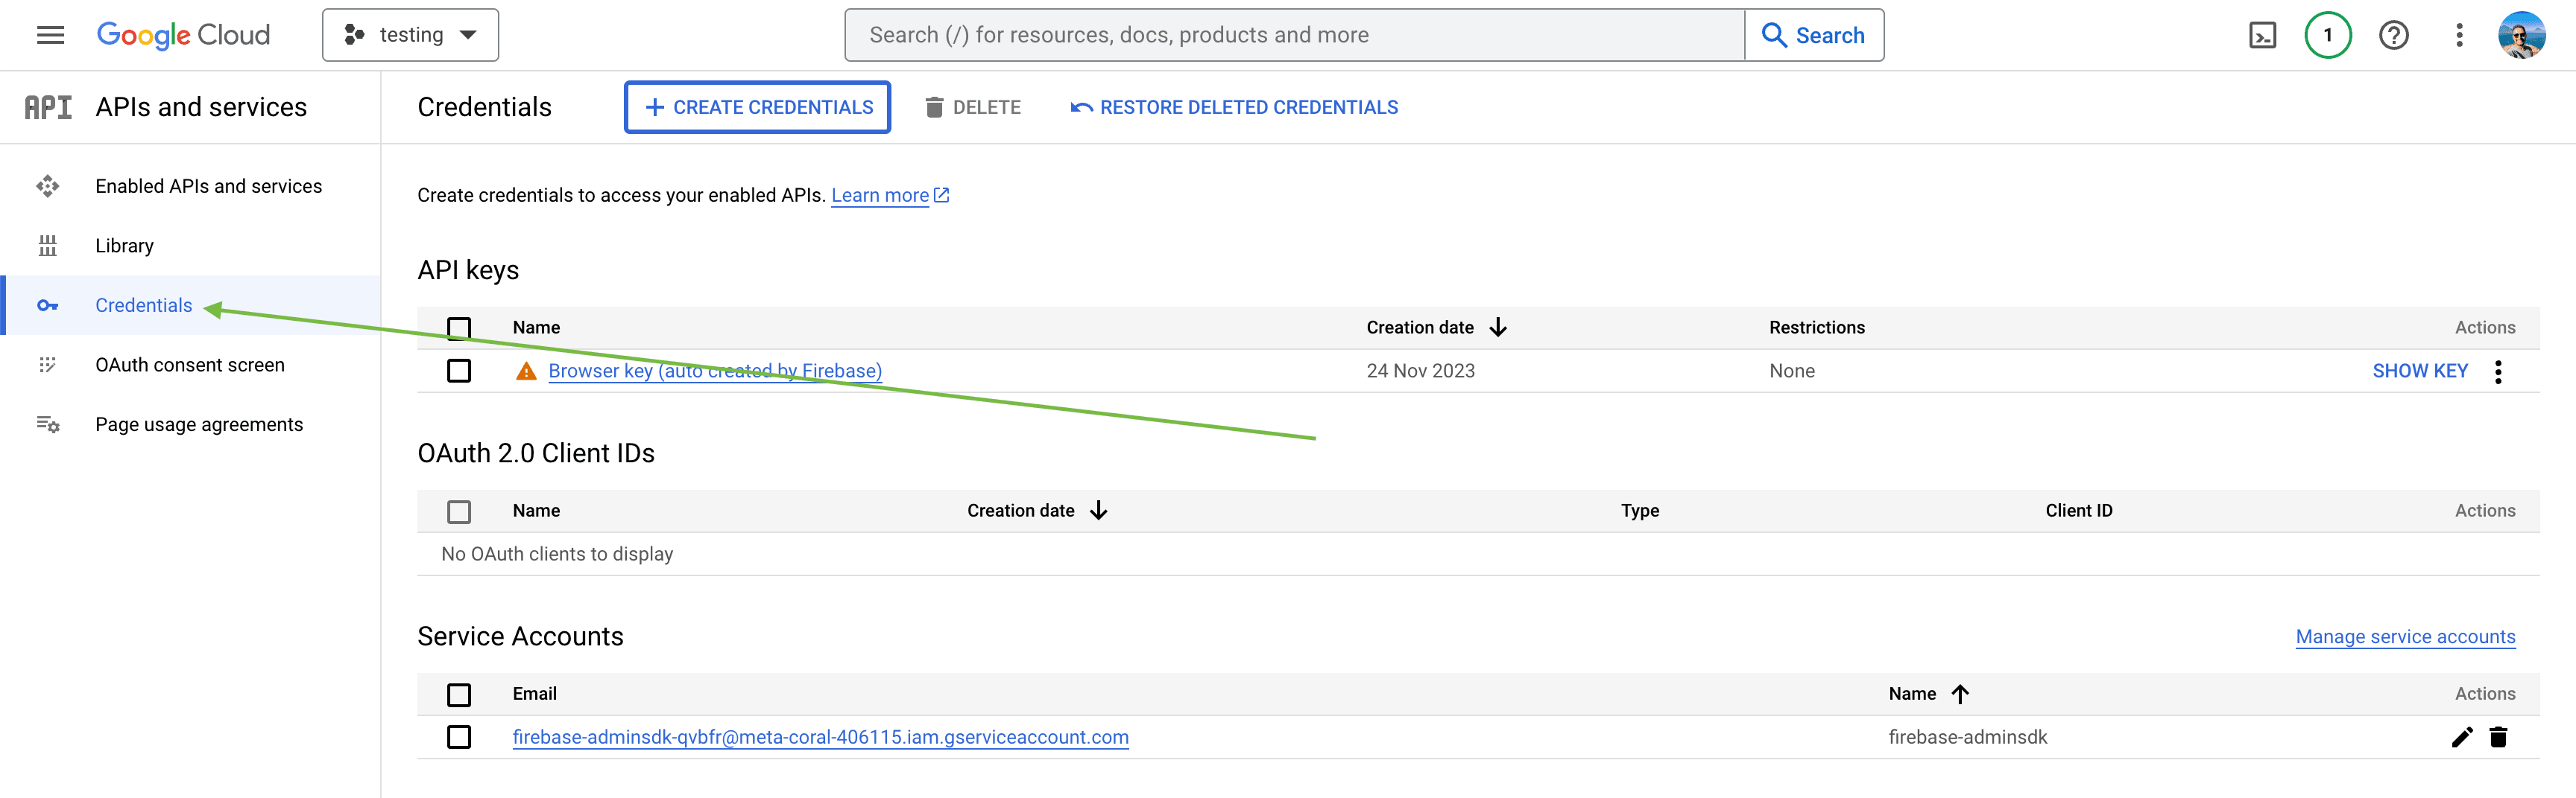The width and height of the screenshot is (2576, 798).
Task: Check the Browser key row checkbox
Action: 459,371
